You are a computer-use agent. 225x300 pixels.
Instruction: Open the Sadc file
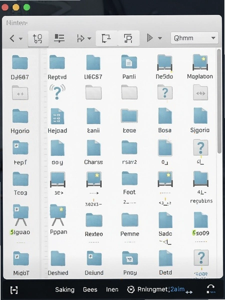pos(165,220)
